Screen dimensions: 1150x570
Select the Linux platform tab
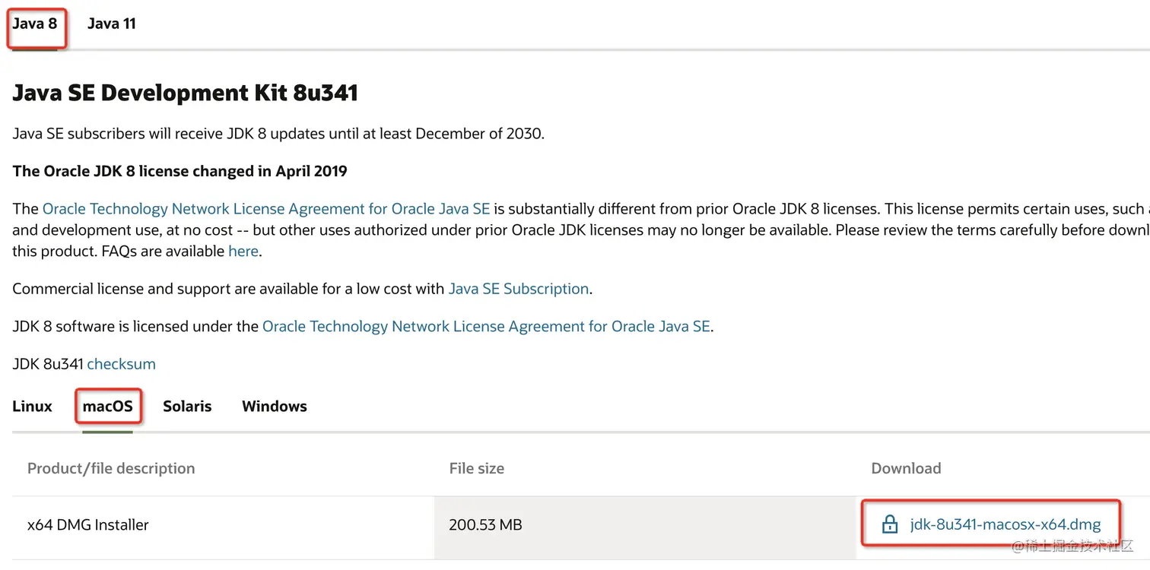pos(33,407)
